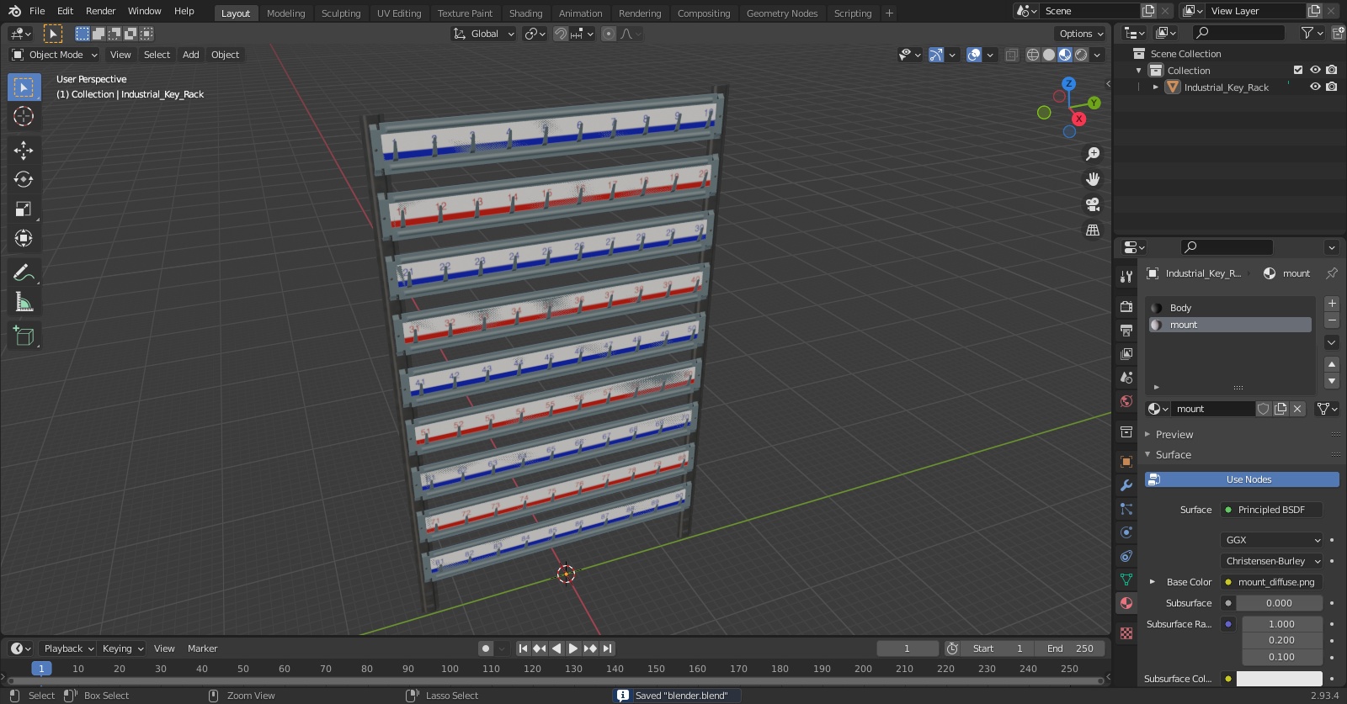Switch to rendered viewport shading
The width and height of the screenshot is (1347, 704).
pyautogui.click(x=1081, y=55)
